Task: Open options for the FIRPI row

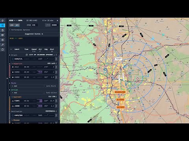Action: pyautogui.click(x=56, y=101)
